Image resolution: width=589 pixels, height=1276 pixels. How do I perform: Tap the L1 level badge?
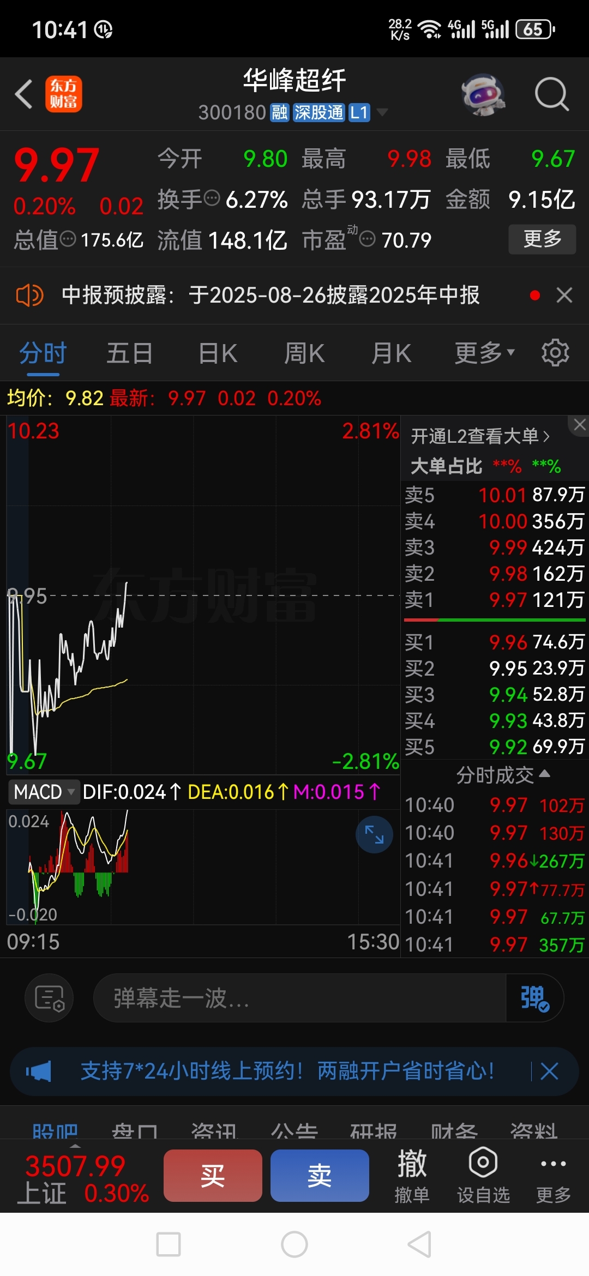(x=359, y=112)
